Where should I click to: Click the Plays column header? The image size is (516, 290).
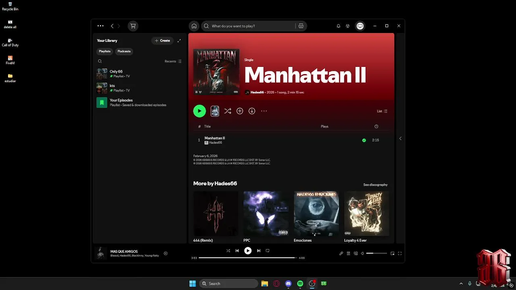325,126
